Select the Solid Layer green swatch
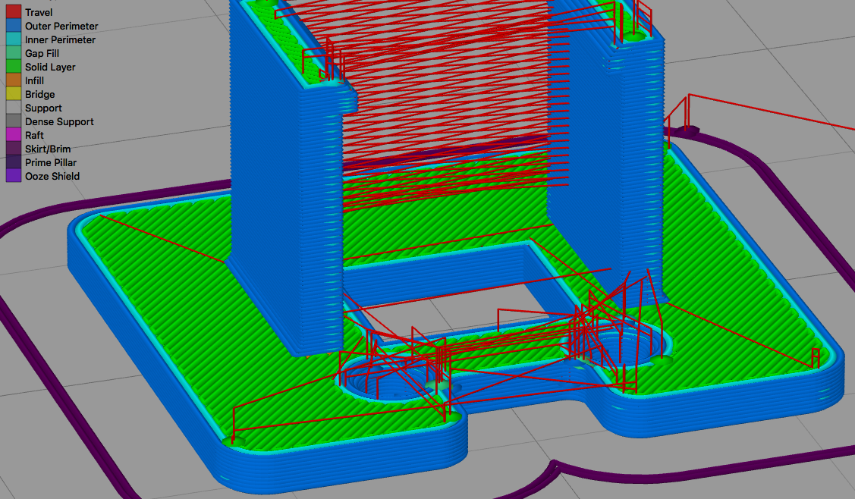 coord(14,67)
